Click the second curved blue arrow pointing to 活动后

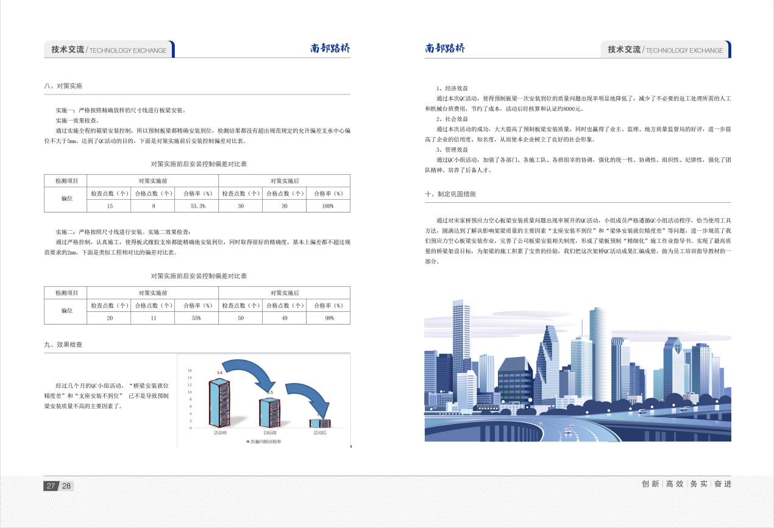point(308,399)
